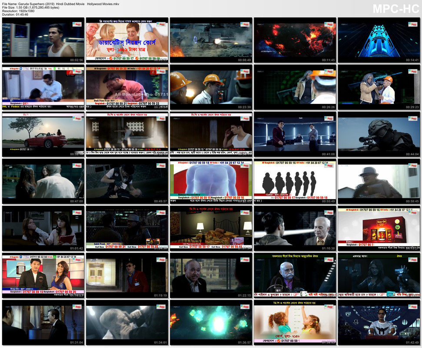This screenshot has height=348, width=422.
Task: Open the martial arts pose thumbnail
Action: tap(127, 134)
